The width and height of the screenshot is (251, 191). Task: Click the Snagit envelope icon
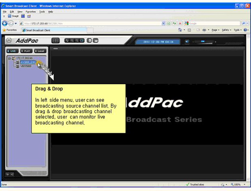point(29,16)
